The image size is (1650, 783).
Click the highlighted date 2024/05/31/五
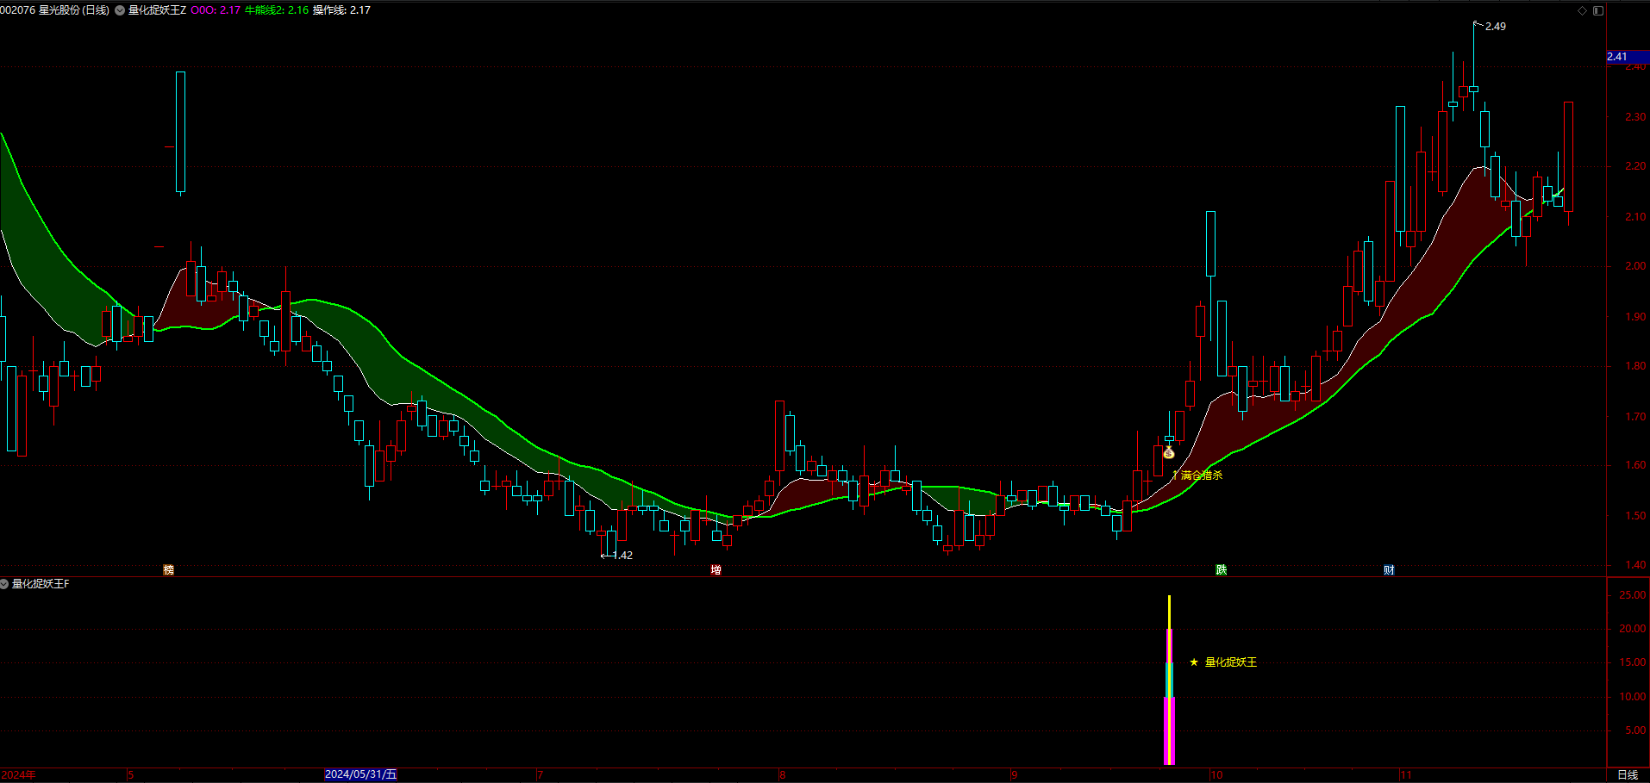click(x=360, y=774)
